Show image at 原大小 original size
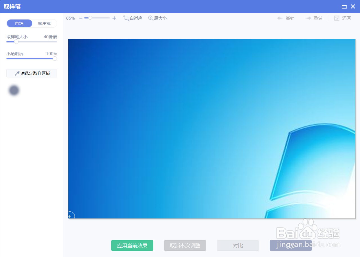Image resolution: width=360 pixels, height=257 pixels. pos(157,18)
